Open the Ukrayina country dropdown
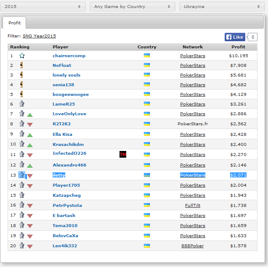 click(x=222, y=6)
